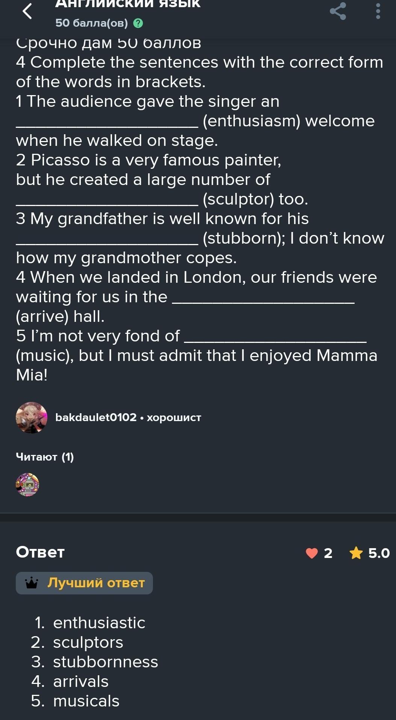Tap the "Лучший ответ" badge

(96, 583)
